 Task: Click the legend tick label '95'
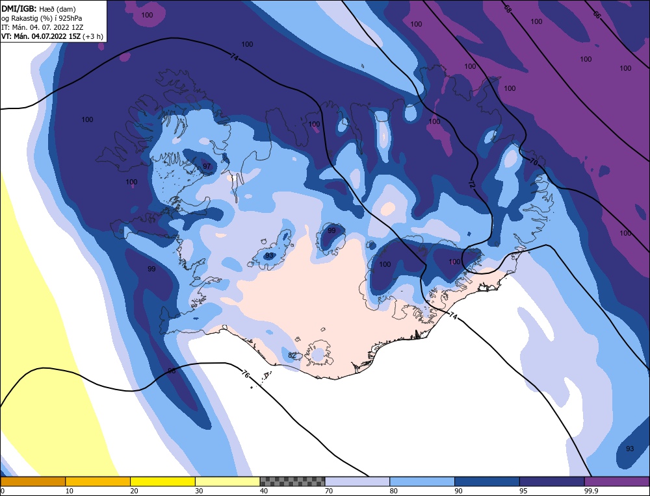[x=523, y=491]
